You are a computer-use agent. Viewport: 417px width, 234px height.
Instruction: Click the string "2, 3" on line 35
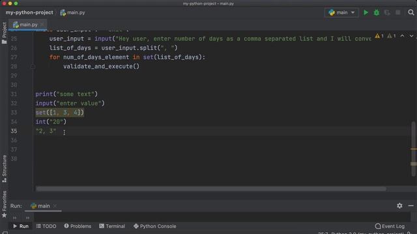click(46, 131)
